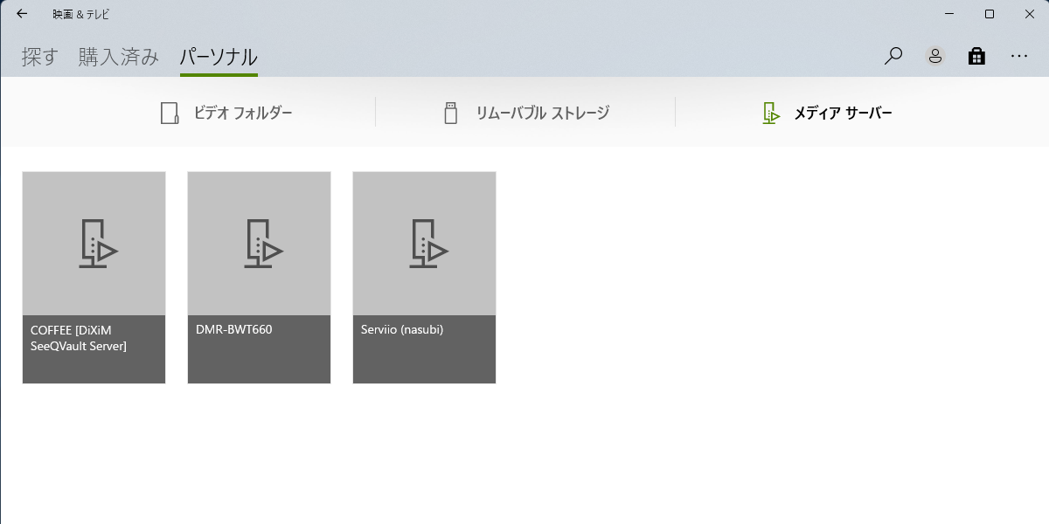Image resolution: width=1049 pixels, height=524 pixels.
Task: Click the Serviio (nasubi) name caption
Action: coord(402,330)
